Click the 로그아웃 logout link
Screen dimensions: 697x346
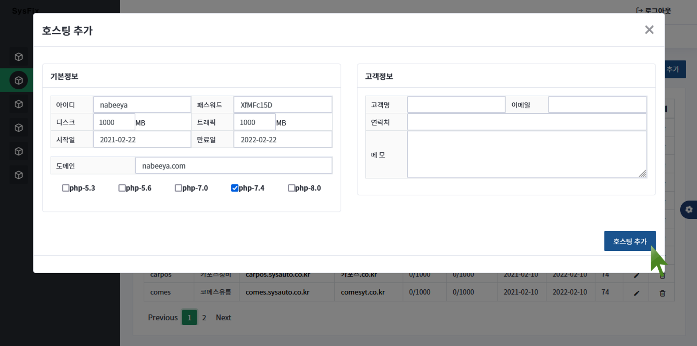653,10
